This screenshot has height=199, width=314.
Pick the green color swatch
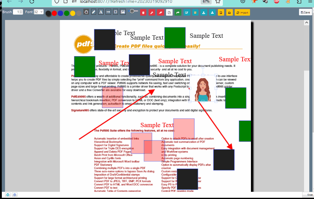(66, 13)
